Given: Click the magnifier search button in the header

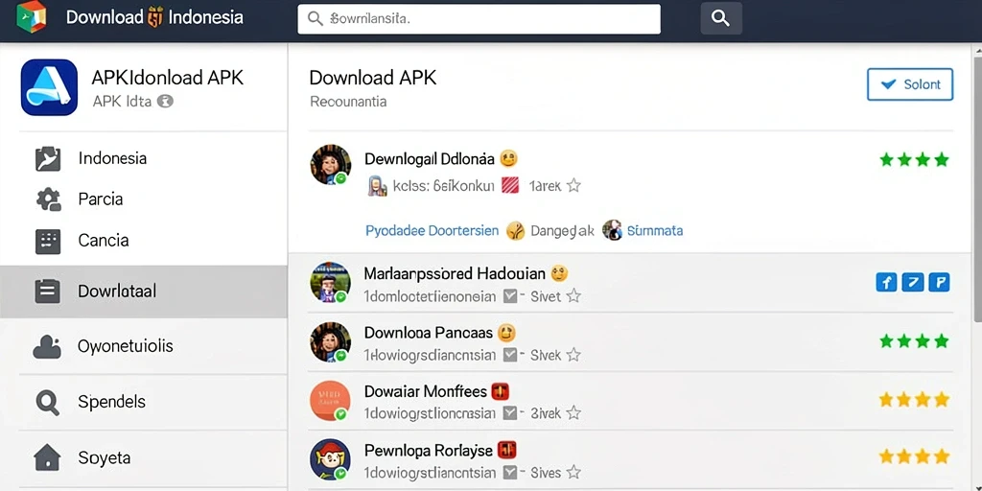Looking at the screenshot, I should click(721, 19).
